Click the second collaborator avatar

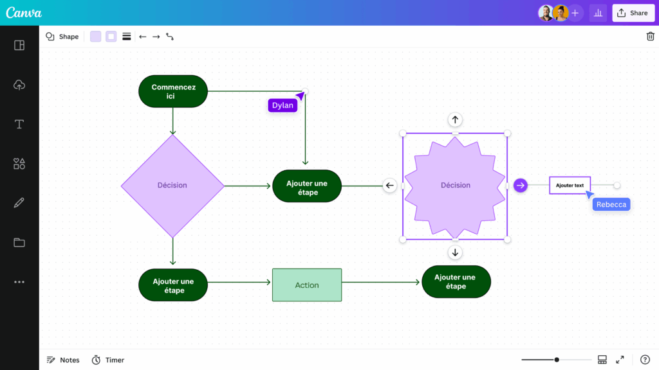tap(561, 13)
